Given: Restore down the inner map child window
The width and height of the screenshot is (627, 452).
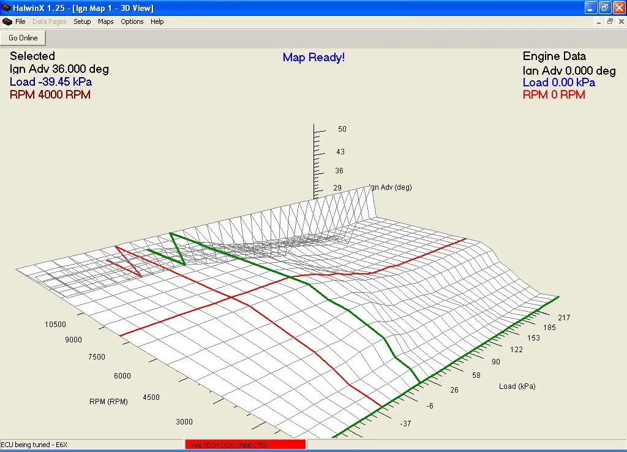Looking at the screenshot, I should tap(610, 21).
